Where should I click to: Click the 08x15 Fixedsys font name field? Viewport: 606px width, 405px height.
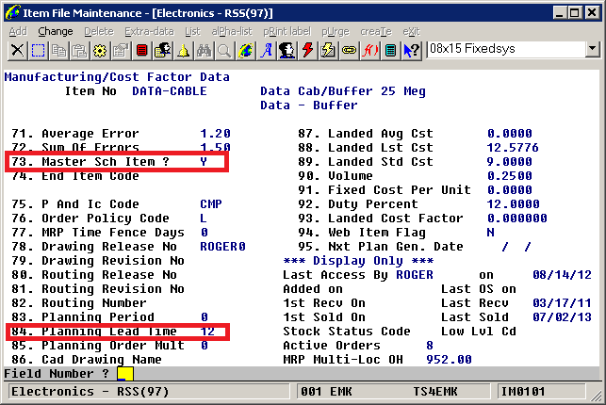coord(506,49)
